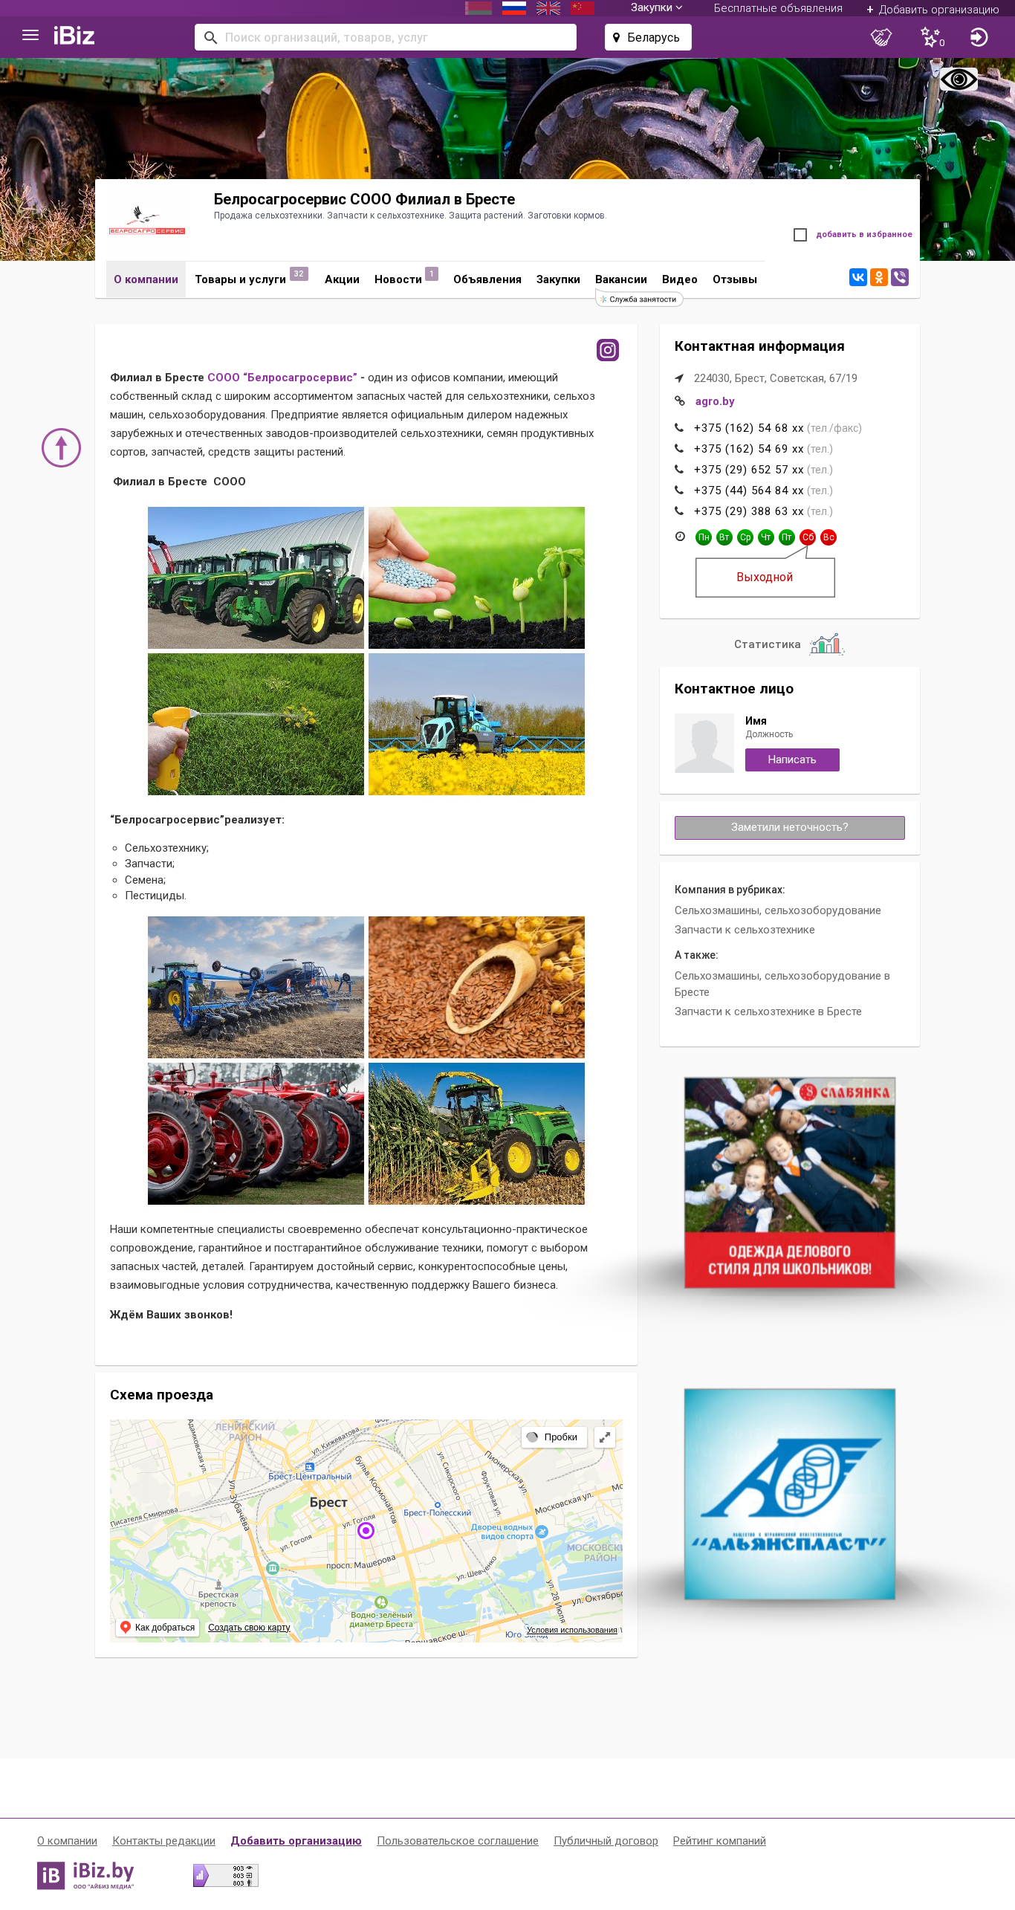Open favorites stars icon
Screen dimensions: 1015x1910
tap(932, 37)
